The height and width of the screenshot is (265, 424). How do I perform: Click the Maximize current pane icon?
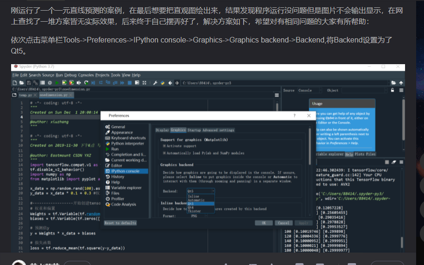[x=137, y=83]
